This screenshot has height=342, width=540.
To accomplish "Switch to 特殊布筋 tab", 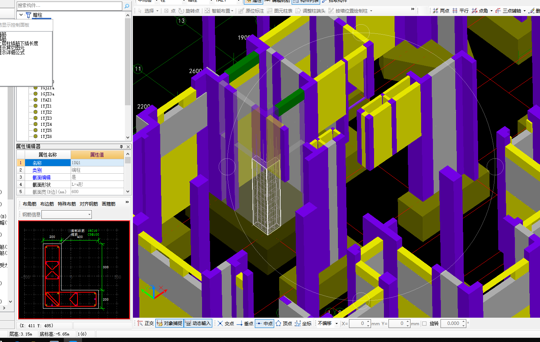I will [67, 204].
